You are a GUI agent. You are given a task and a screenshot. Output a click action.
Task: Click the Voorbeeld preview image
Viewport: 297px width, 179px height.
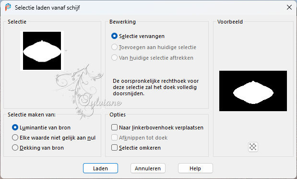[x=253, y=91]
